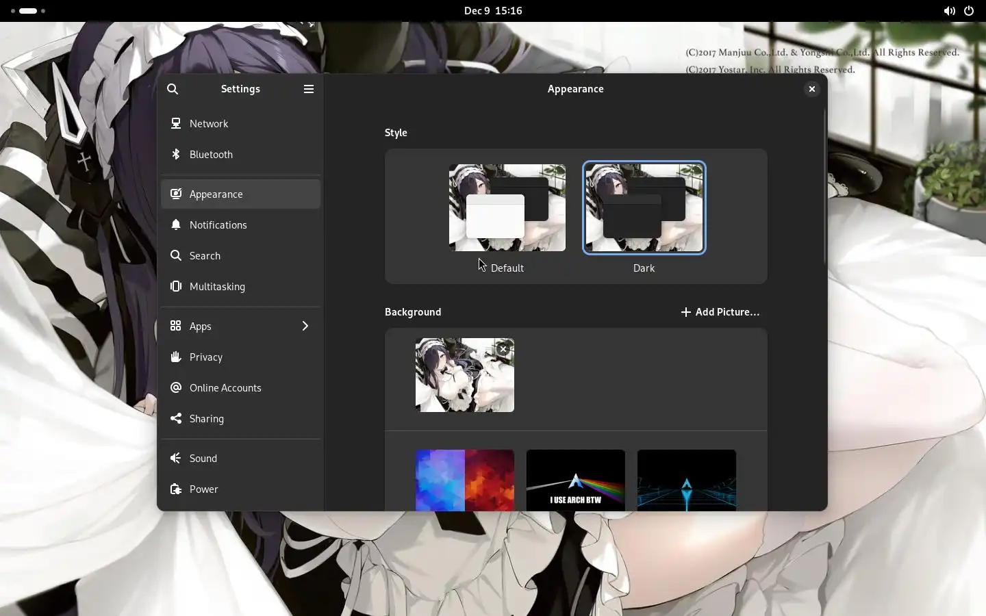Open Network settings panel
This screenshot has height=616, width=986.
point(241,123)
